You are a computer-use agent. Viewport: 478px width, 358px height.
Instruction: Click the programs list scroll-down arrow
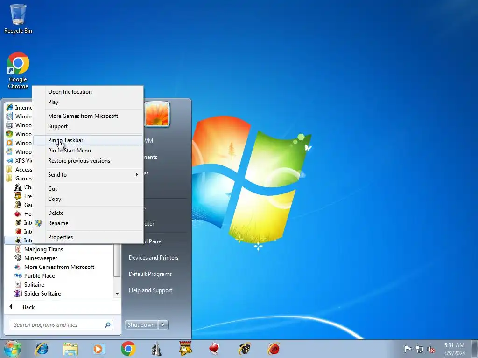(x=117, y=294)
